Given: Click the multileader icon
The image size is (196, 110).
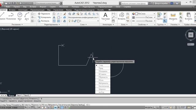Looking at the screenshot, I should point(113,17).
